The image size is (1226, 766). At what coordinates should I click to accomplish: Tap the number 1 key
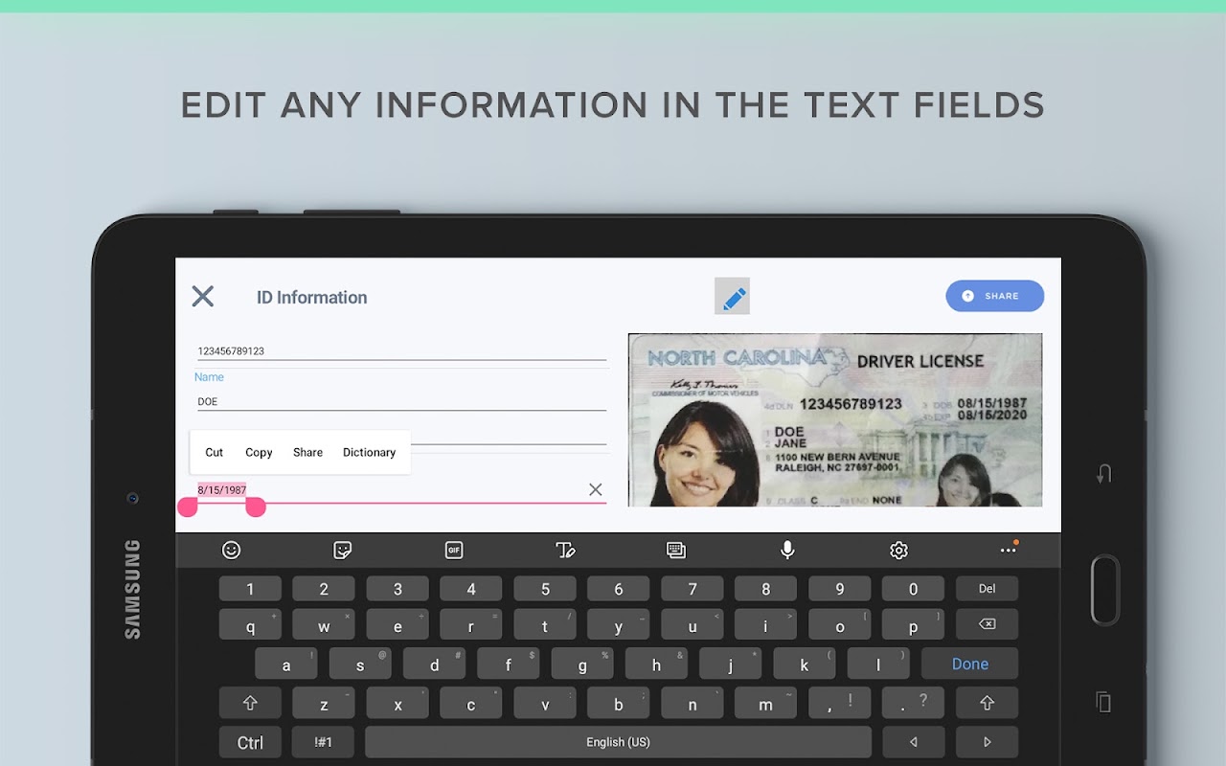coord(250,589)
